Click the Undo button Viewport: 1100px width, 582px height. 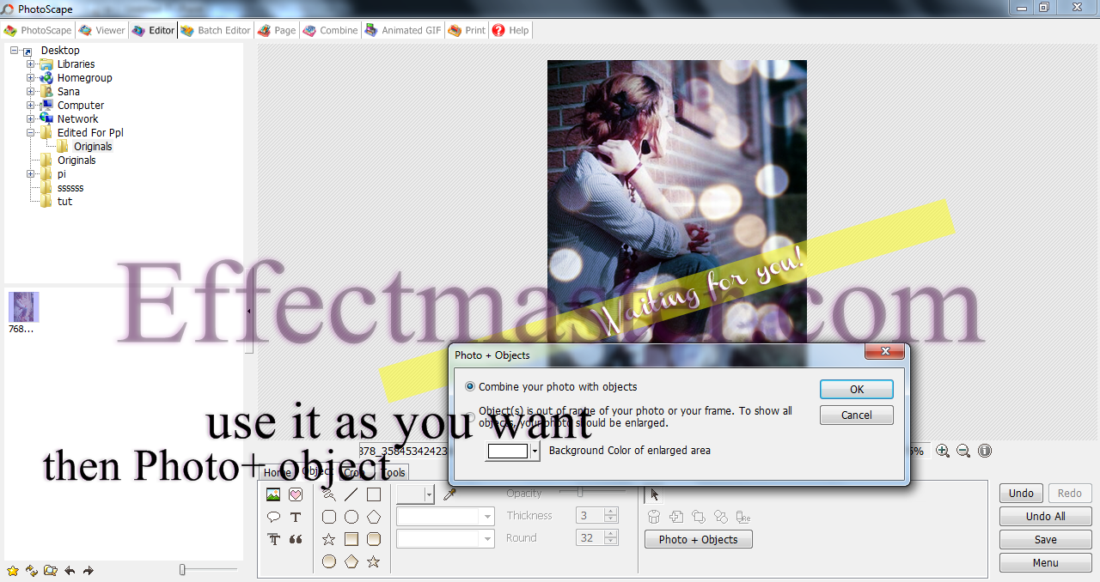coord(1021,493)
